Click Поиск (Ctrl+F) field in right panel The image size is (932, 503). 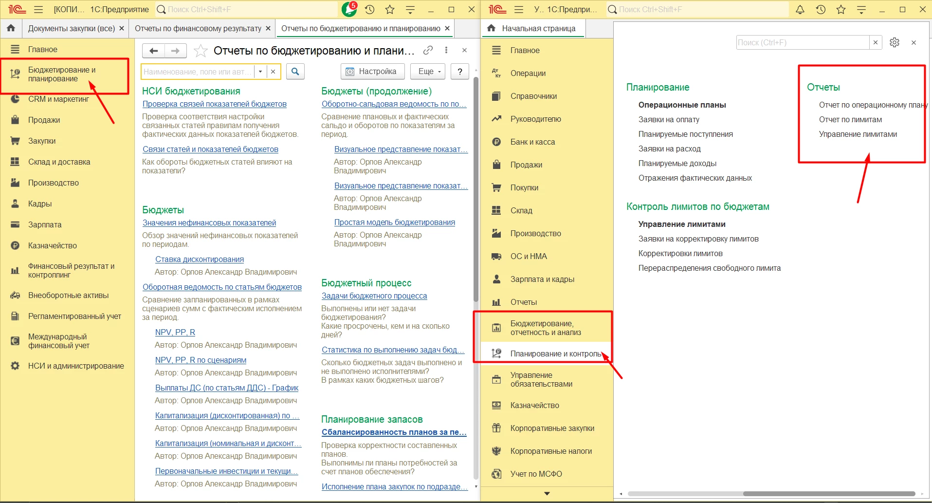pos(803,42)
